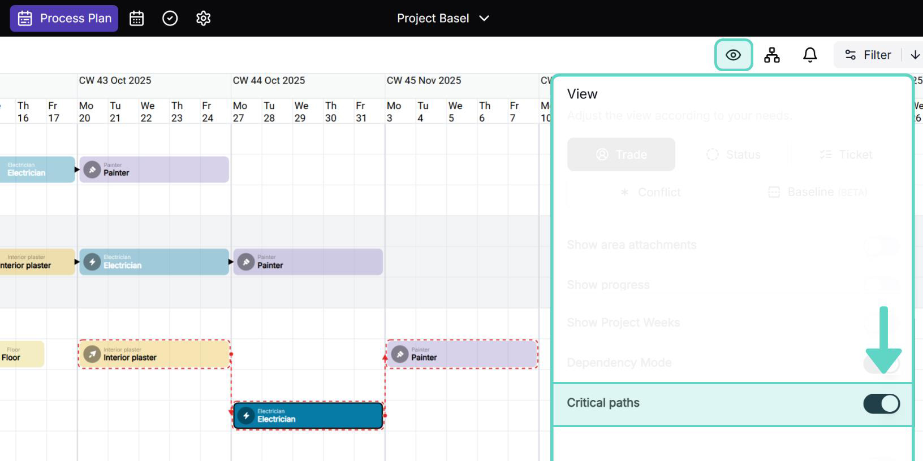Toggle the eye View panel icon

point(733,55)
